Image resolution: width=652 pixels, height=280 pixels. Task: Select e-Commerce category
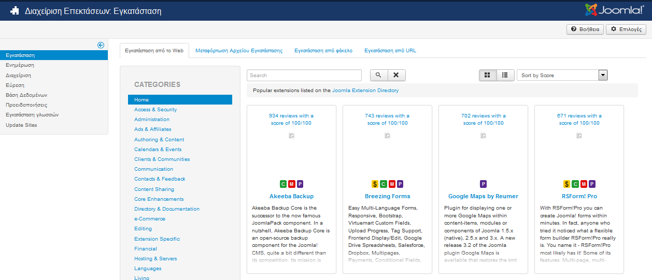pyautogui.click(x=150, y=219)
